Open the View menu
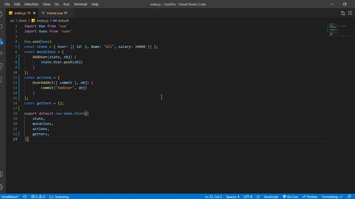Viewport: 355px width, 199px height. tap(47, 4)
